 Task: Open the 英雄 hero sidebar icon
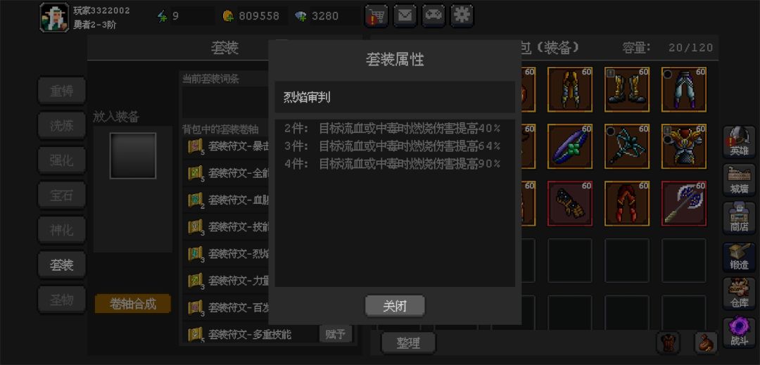(739, 142)
